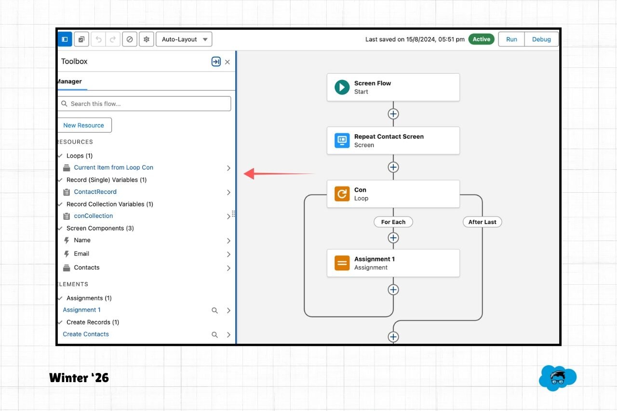Click the orange Loop icon
This screenshot has height=411, width=617.
342,194
